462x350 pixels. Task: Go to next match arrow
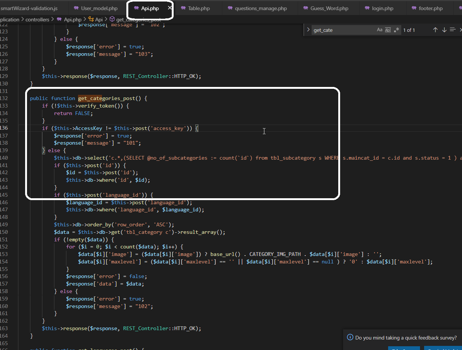click(444, 30)
